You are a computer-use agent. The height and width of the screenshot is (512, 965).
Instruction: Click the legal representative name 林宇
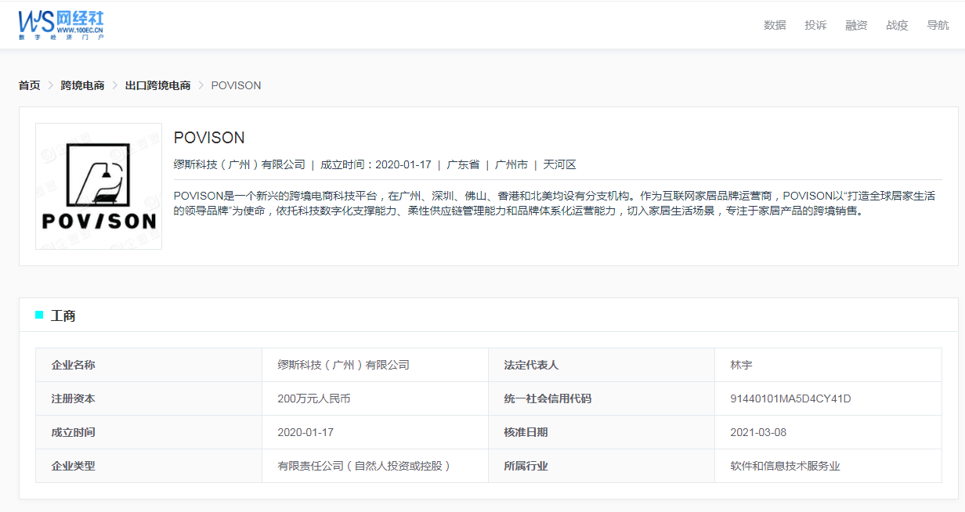click(x=741, y=365)
